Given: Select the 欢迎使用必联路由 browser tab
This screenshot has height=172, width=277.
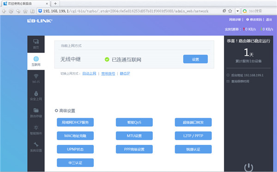Looking at the screenshot, I should click(25, 4).
